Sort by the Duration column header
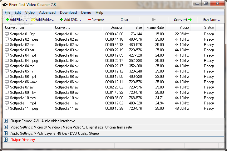The height and width of the screenshot is (151, 227). click(114, 28)
